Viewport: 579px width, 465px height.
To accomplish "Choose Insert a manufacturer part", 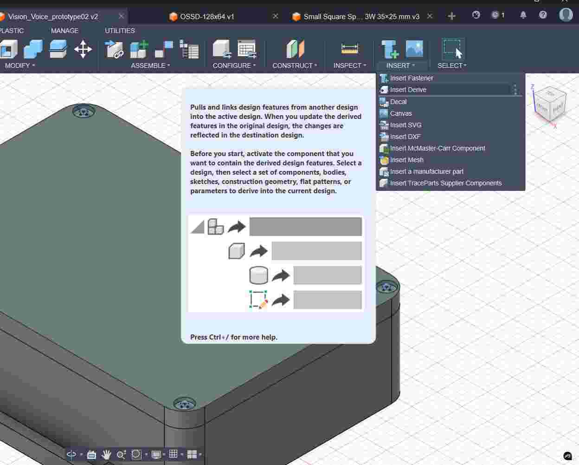I will (x=450, y=171).
